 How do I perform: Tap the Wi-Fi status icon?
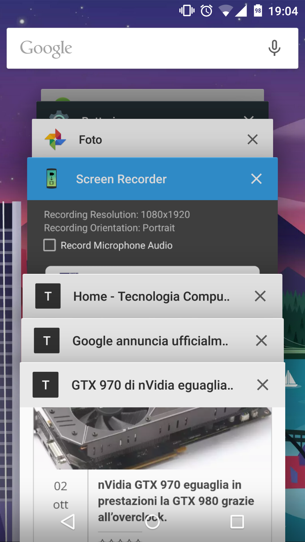226,11
